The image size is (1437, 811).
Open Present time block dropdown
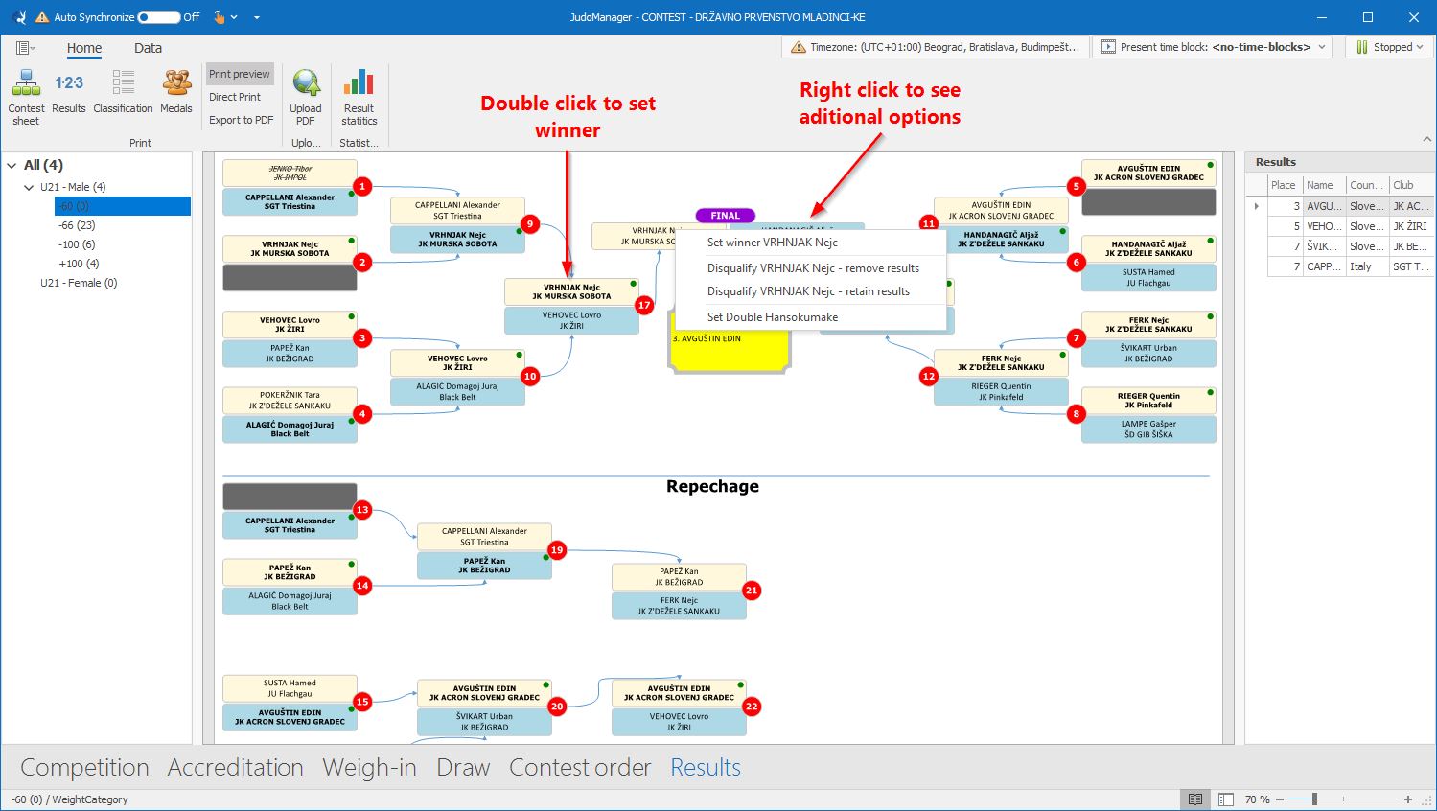click(x=1213, y=47)
